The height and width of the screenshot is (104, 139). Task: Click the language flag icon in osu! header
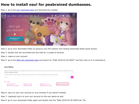pyautogui.click(x=59, y=16)
